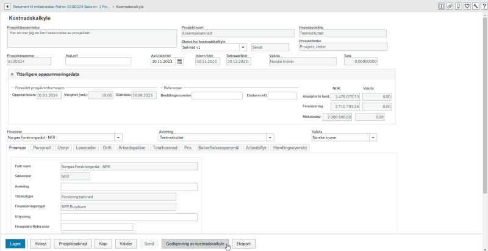Click the Prosjektleder field

[x=343, y=46]
